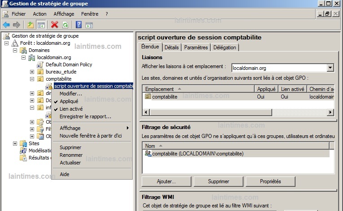Click the Up one level folder icon
Image resolution: width=343 pixels, height=211 pixels.
tap(30, 25)
